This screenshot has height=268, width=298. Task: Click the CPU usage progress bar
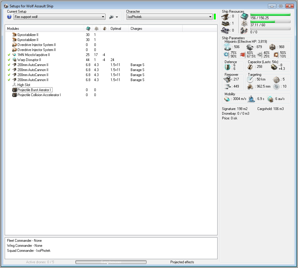(x=270, y=15)
